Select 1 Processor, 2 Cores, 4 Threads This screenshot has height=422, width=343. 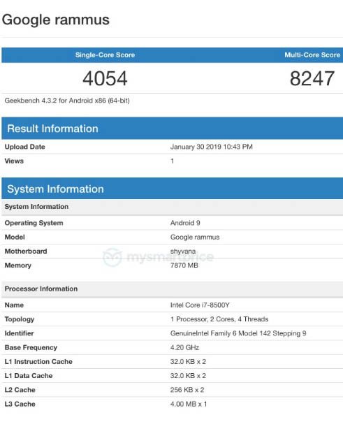219,319
